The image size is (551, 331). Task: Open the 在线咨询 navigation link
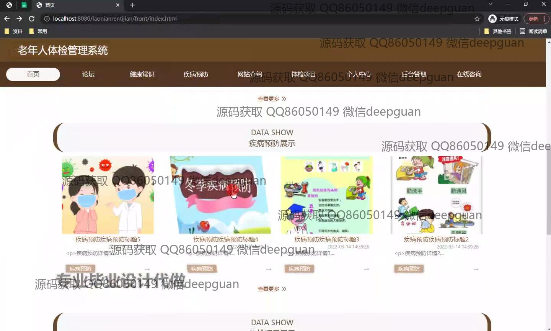[469, 74]
